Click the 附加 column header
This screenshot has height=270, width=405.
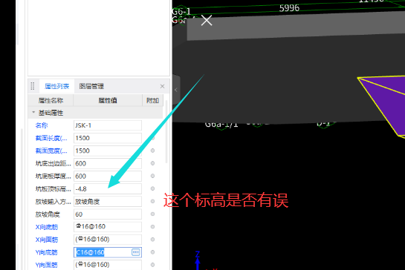pos(152,100)
